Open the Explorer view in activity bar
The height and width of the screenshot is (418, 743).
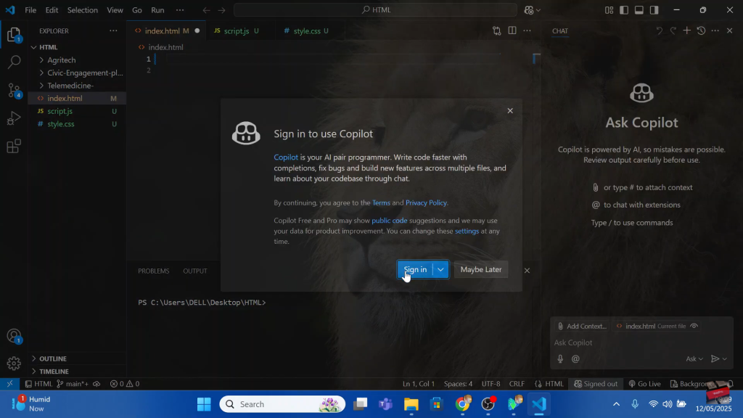pyautogui.click(x=14, y=35)
